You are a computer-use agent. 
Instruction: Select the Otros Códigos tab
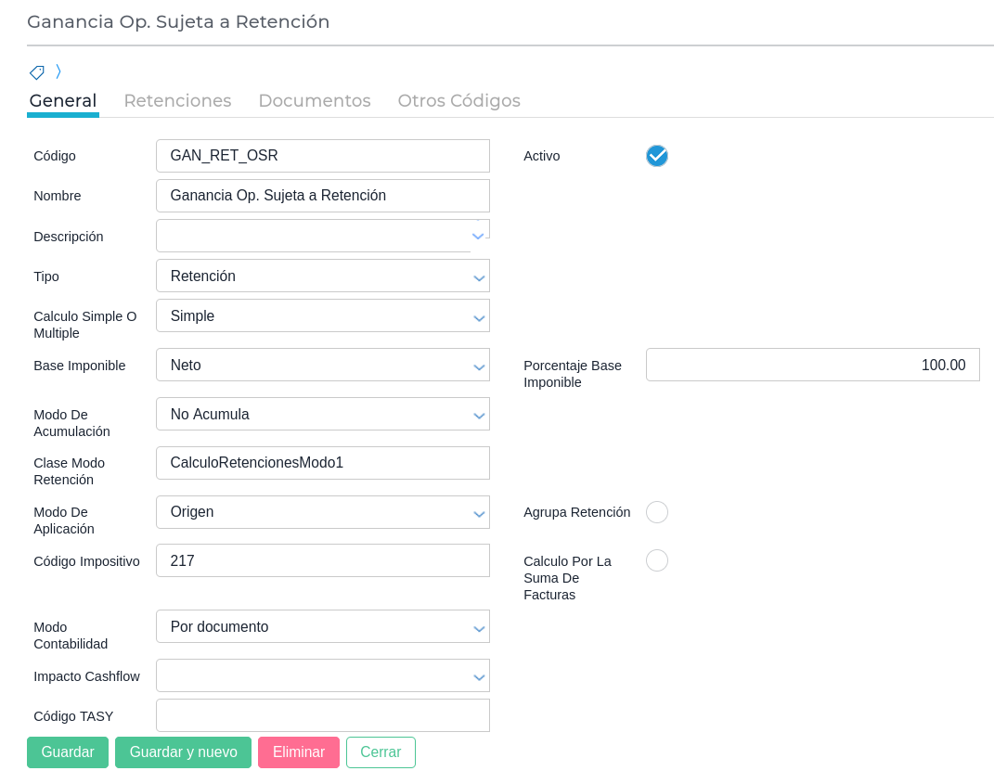click(x=458, y=100)
